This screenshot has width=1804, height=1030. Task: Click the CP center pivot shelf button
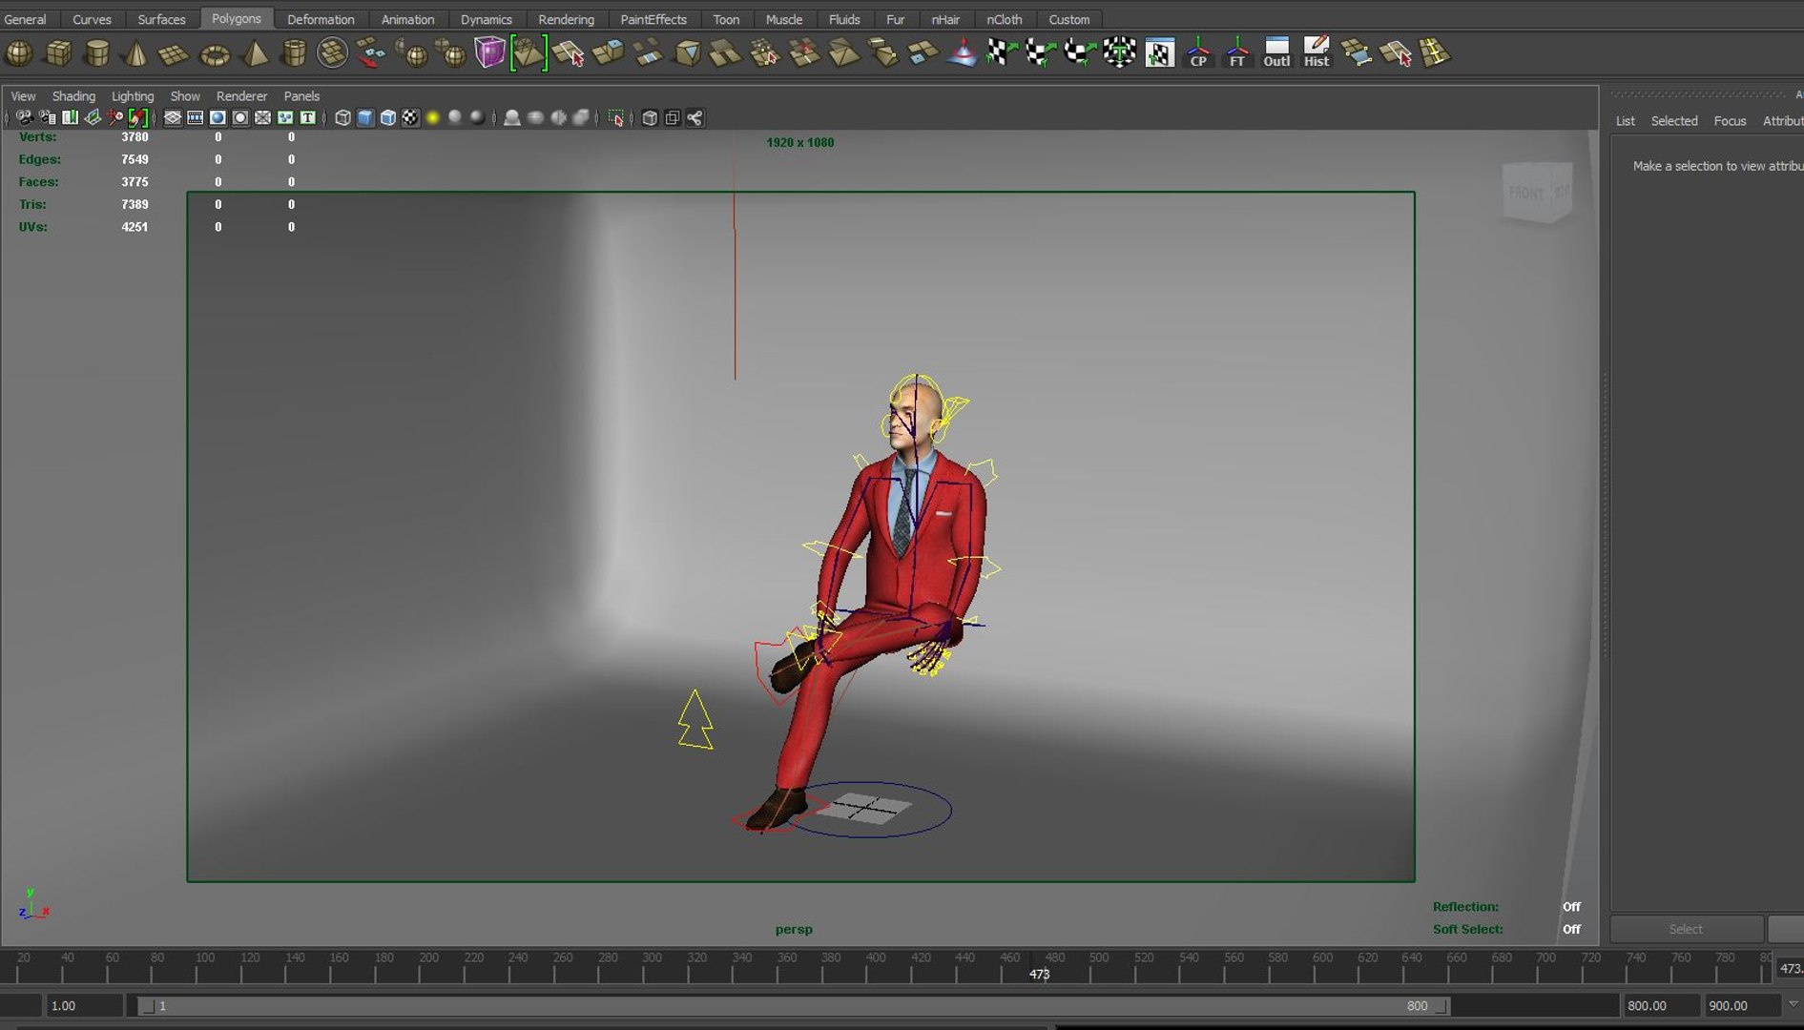1198,53
